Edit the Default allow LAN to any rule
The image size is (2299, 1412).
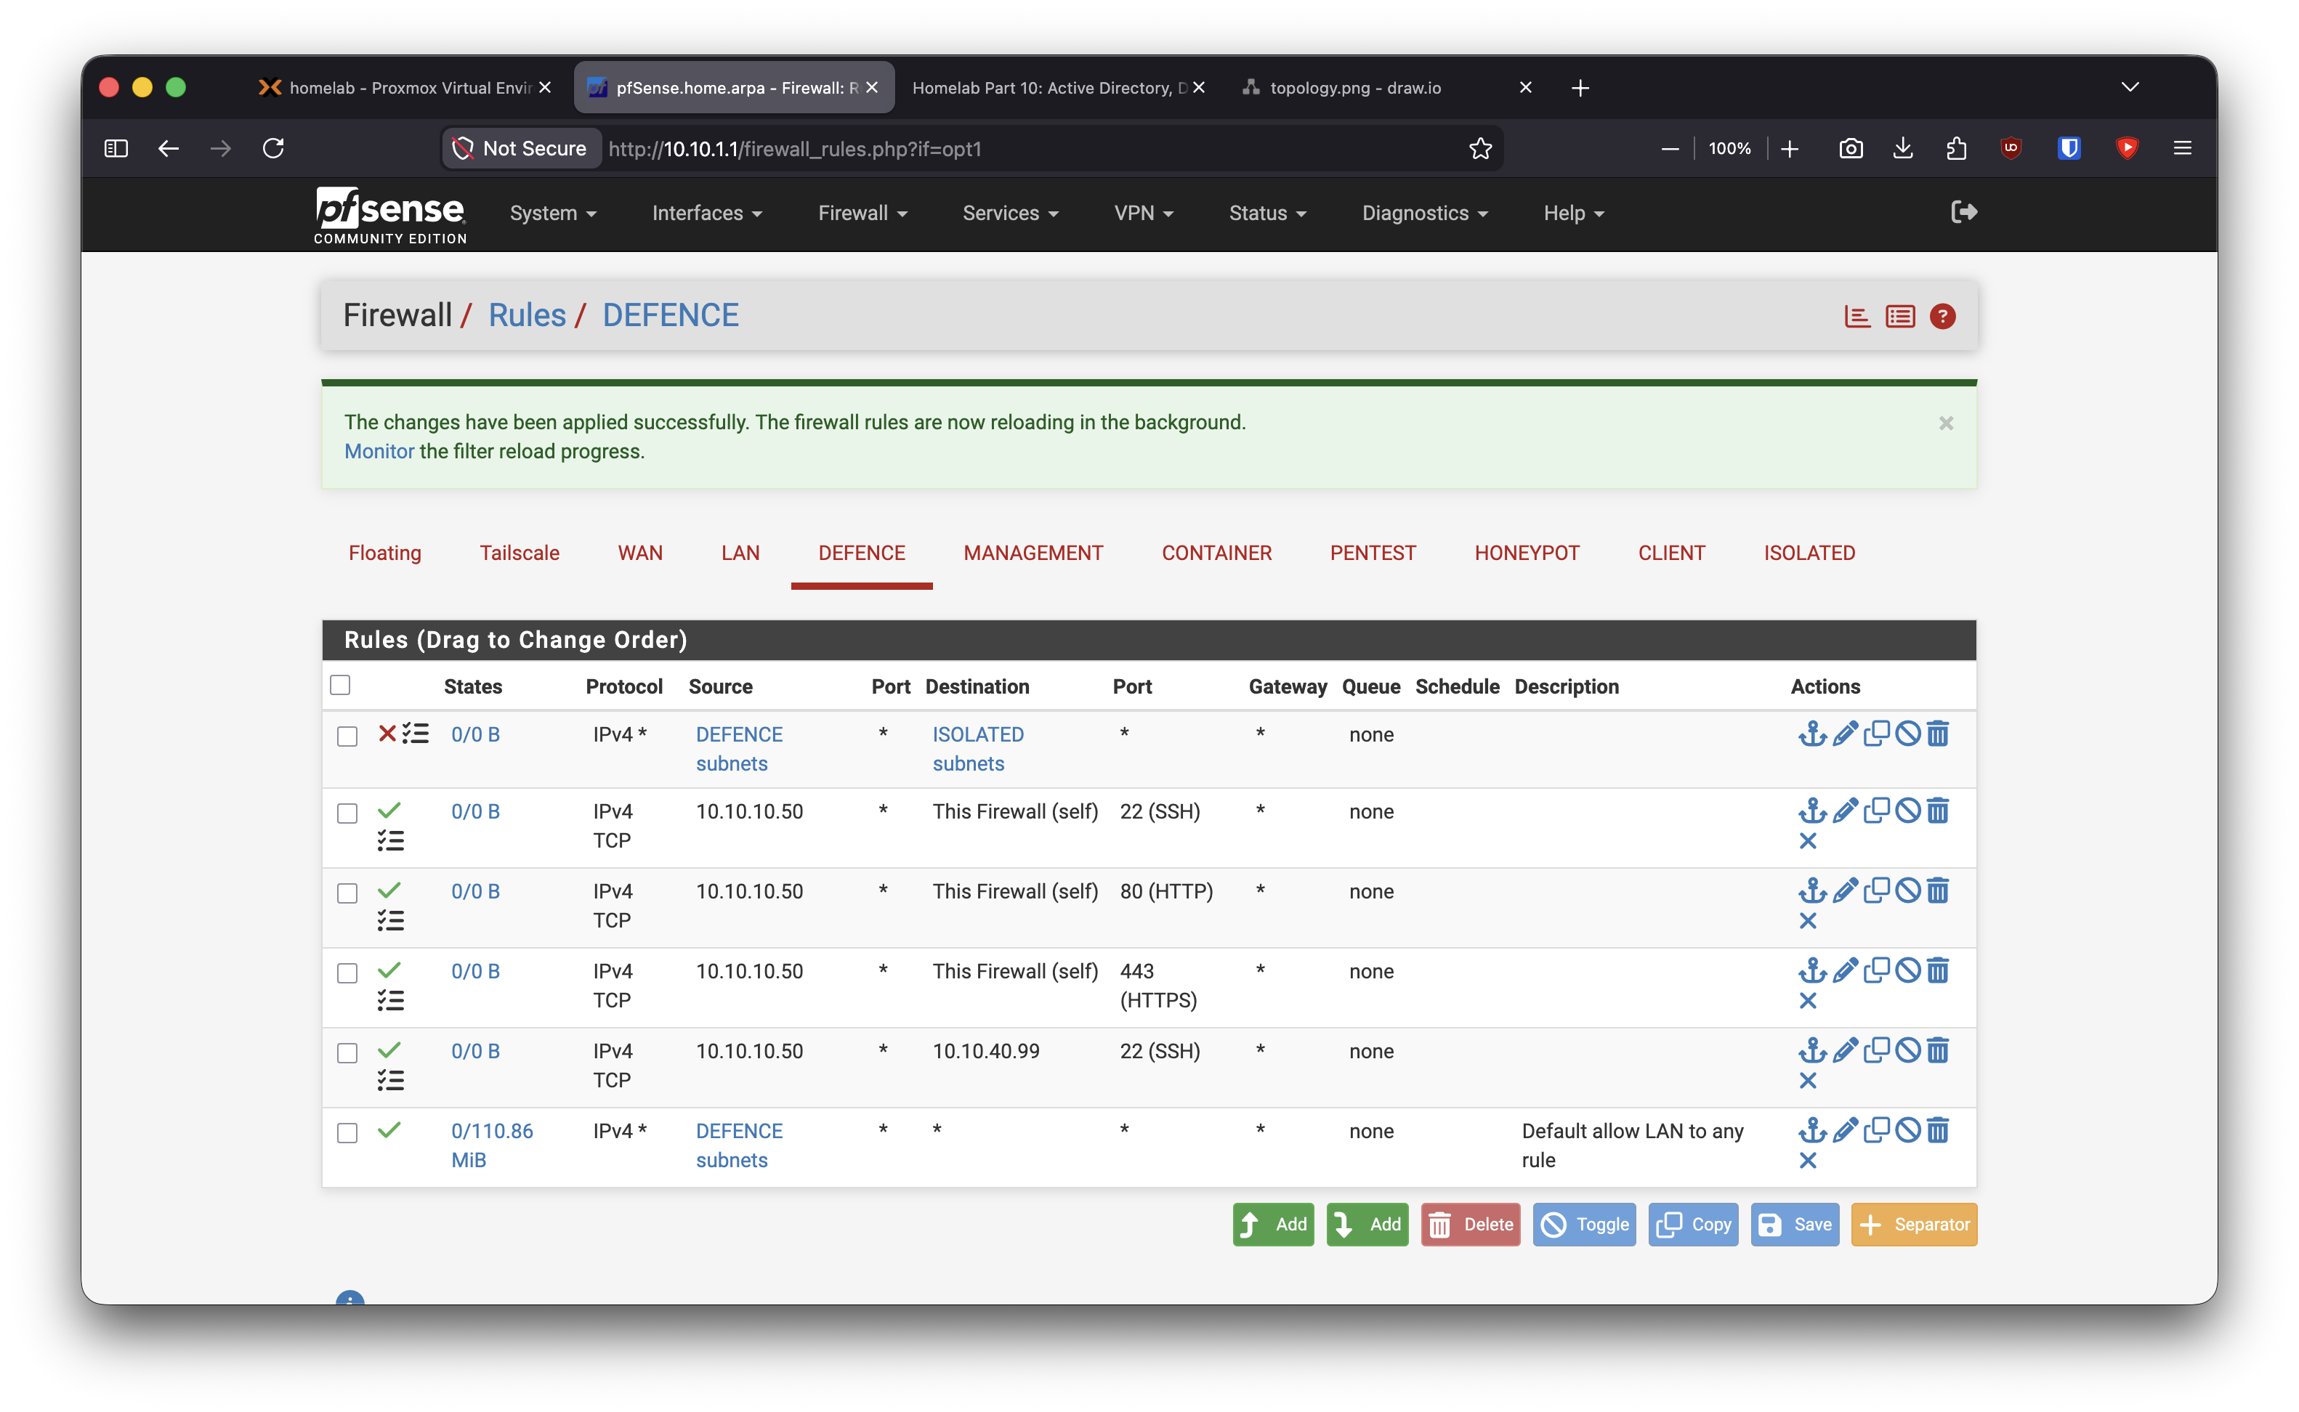click(1844, 1130)
